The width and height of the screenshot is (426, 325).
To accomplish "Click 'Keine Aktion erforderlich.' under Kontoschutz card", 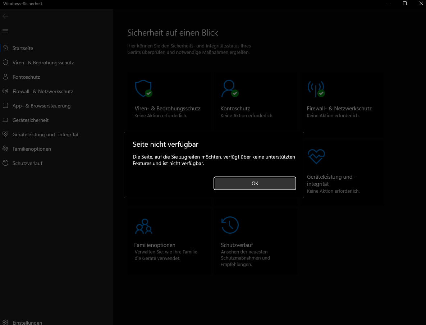I will pos(247,115).
